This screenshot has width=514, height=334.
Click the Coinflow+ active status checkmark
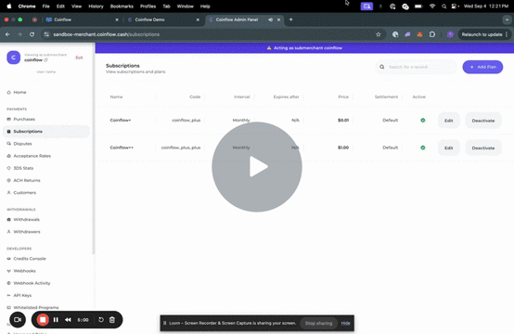point(423,121)
